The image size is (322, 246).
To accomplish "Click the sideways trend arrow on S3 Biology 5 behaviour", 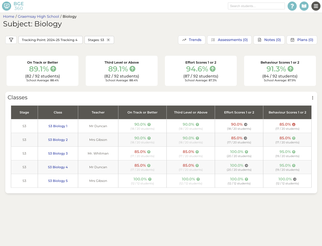I will 294,179.
